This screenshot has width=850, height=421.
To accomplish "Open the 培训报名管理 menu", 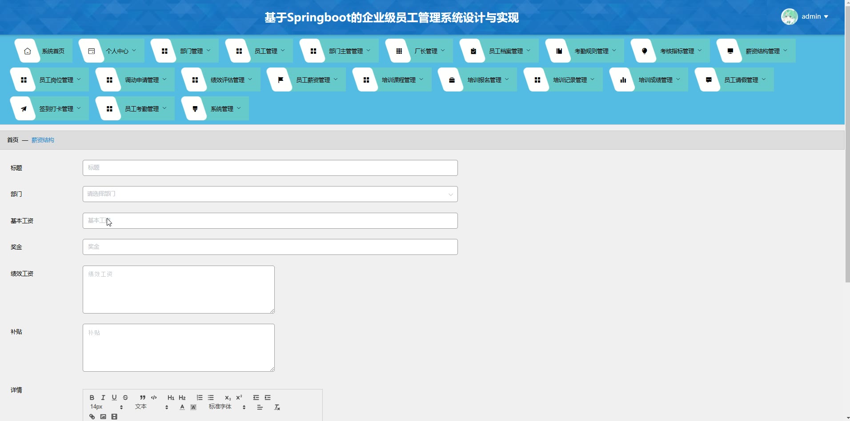I will pos(477,80).
